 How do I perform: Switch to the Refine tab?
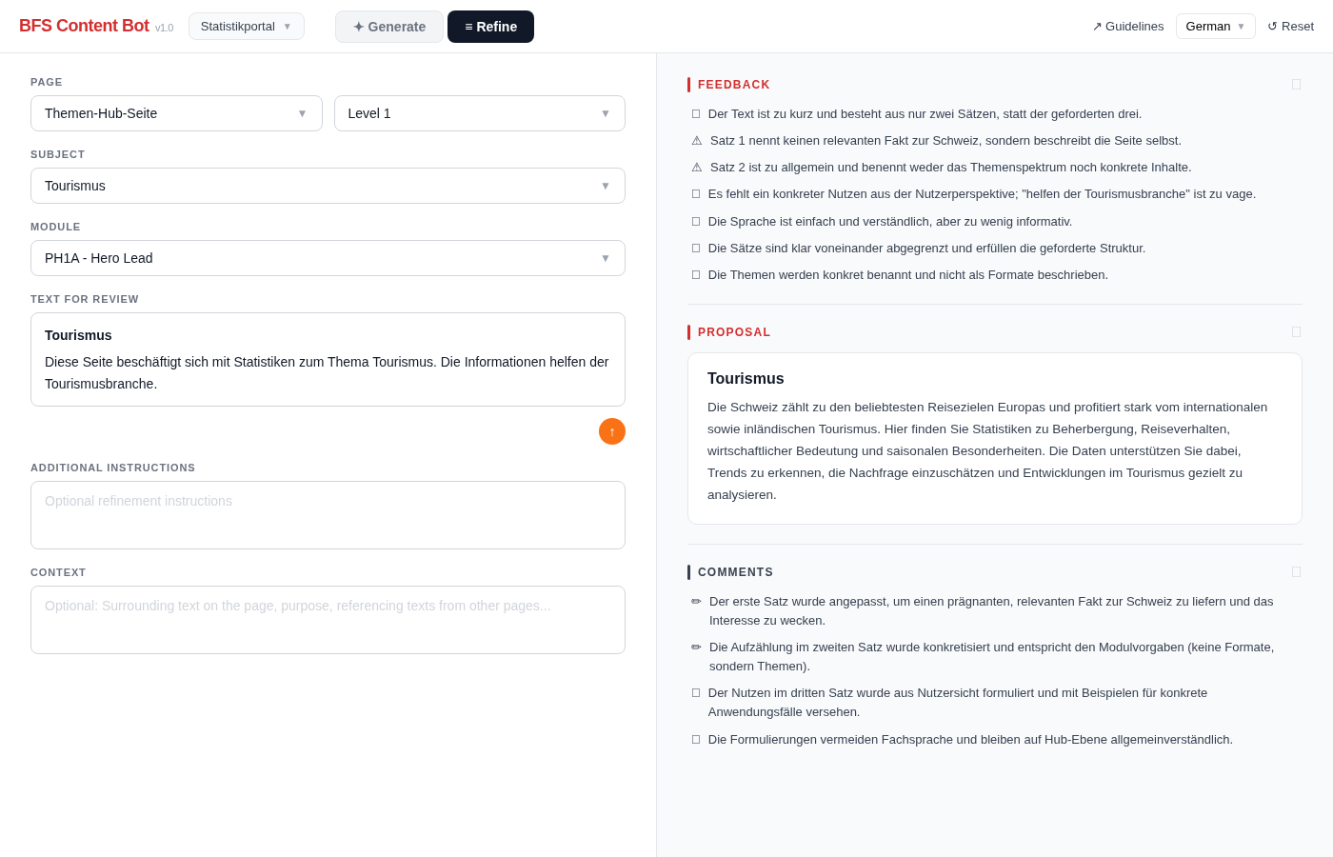tap(490, 27)
